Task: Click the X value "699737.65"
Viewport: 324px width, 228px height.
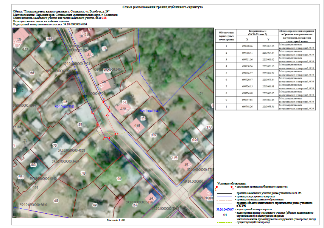Action: tap(247, 100)
